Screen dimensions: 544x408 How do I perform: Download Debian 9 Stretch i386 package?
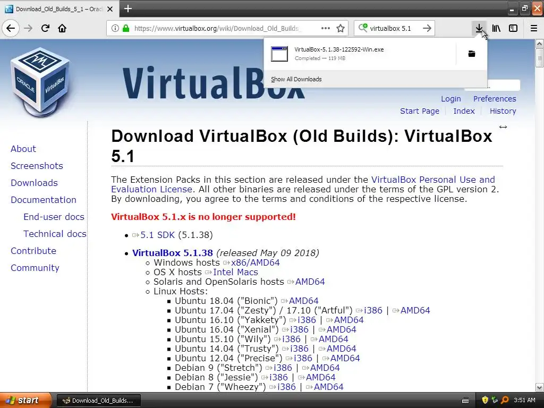pos(283,368)
